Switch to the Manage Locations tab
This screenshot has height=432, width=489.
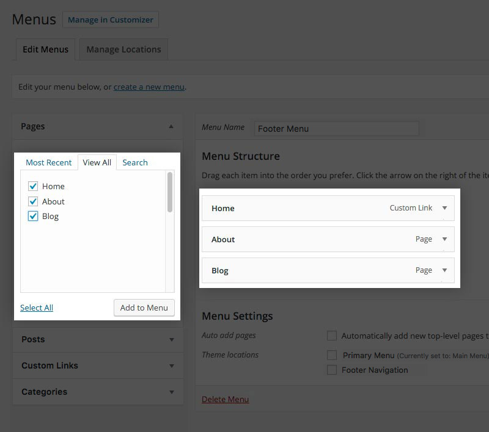pos(123,49)
